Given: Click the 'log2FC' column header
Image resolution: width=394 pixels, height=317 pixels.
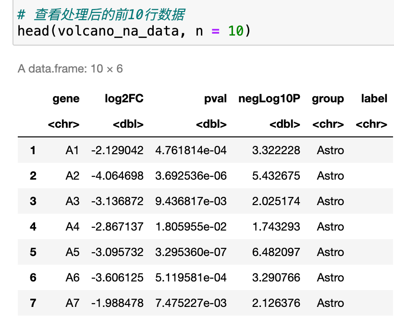Looking at the screenshot, I should pos(124,98).
